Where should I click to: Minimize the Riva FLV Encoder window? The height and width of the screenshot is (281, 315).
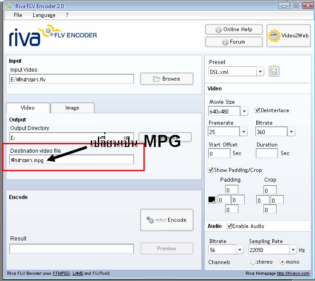point(284,6)
